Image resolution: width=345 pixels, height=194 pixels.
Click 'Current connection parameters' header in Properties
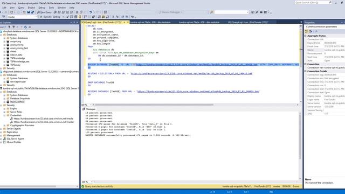tap(321, 26)
